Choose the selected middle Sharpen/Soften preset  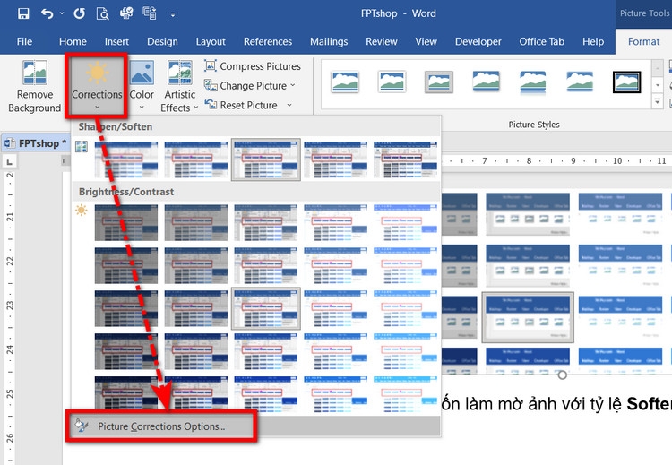pos(266,159)
